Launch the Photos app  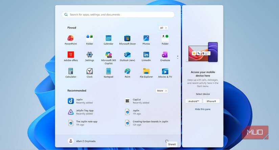pyautogui.click(x=146, y=40)
